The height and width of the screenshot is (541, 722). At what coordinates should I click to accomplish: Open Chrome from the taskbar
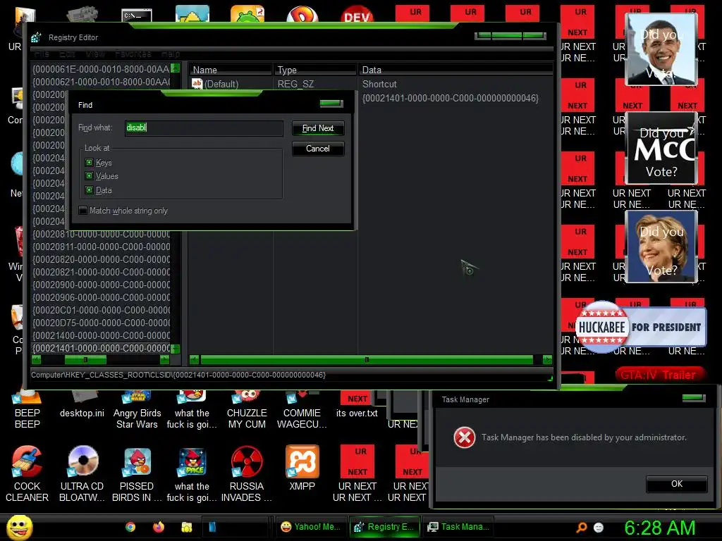(x=130, y=527)
